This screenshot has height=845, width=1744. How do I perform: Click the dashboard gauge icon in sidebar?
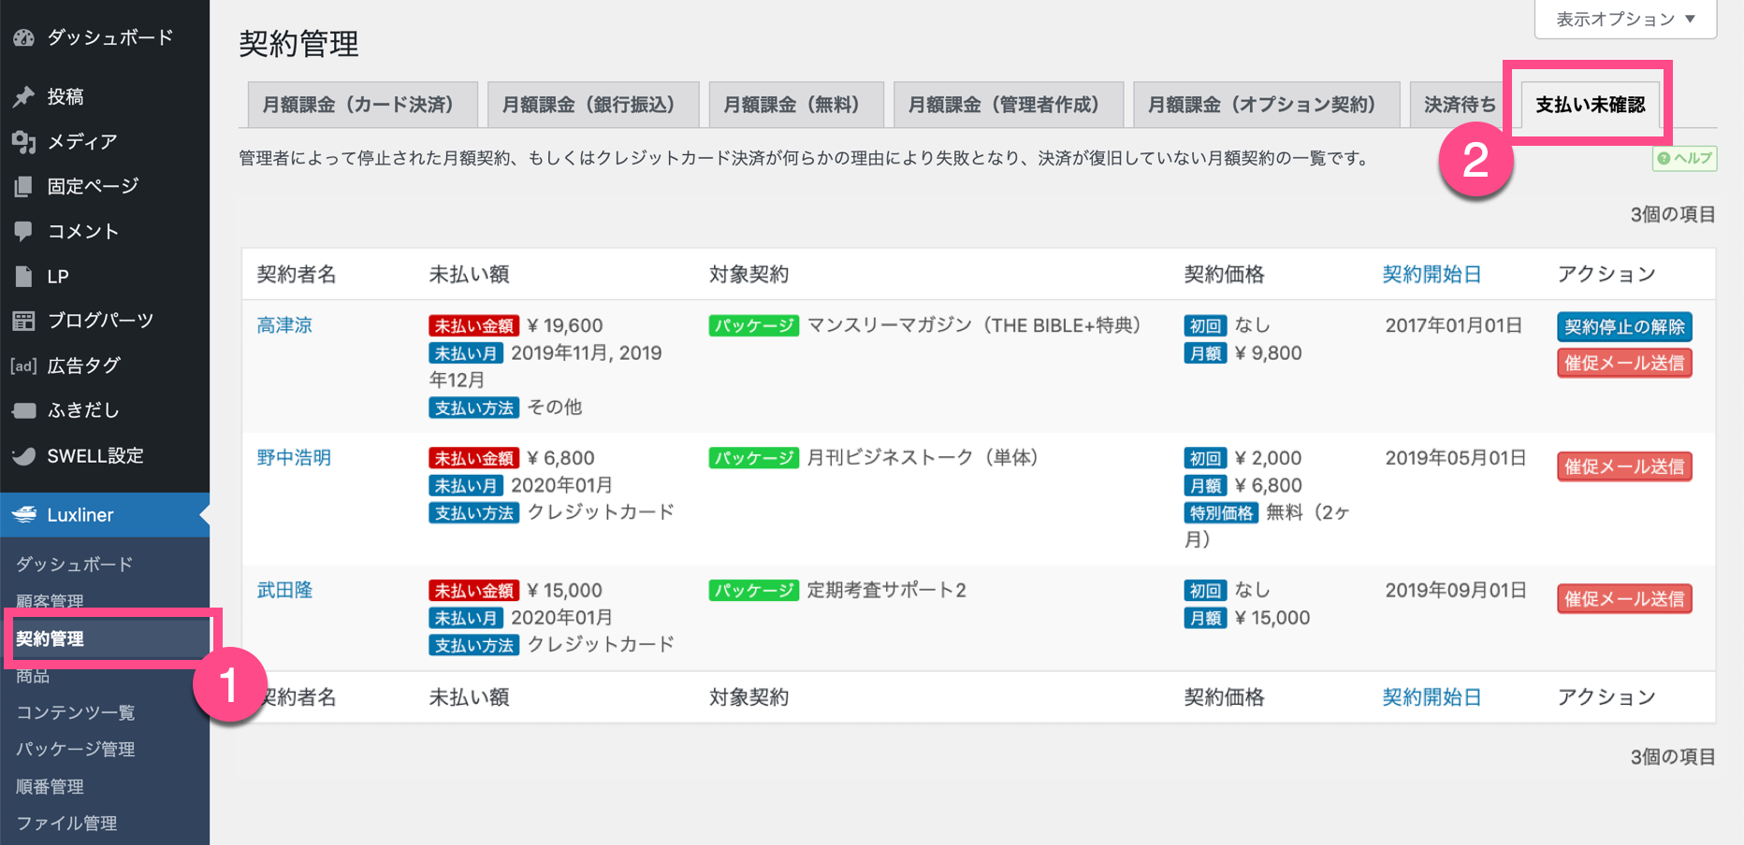23,37
